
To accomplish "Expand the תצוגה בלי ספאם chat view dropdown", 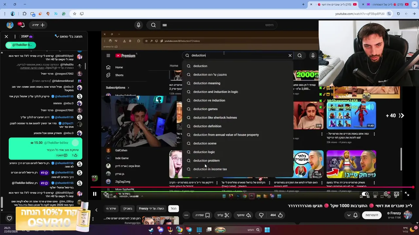I will pyautogui.click(x=68, y=37).
